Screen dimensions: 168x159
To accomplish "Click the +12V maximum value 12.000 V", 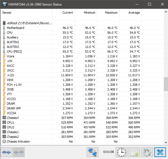I will [112, 75].
